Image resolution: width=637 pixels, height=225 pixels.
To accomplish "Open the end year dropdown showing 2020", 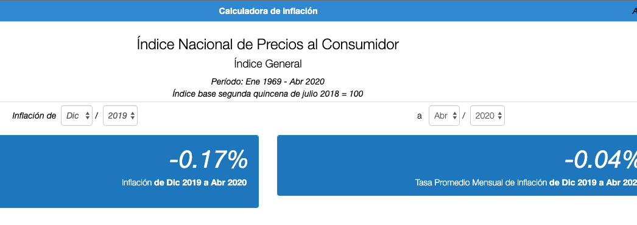I will pos(488,116).
